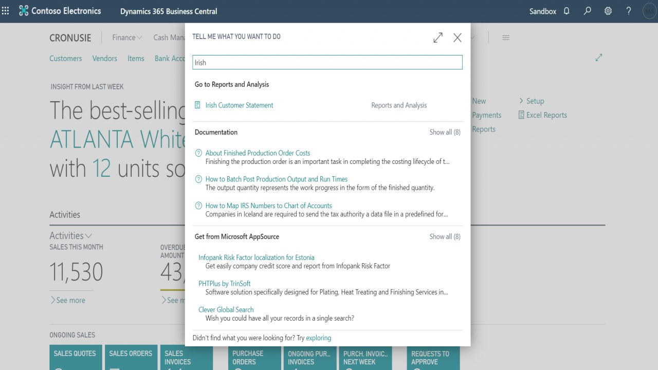Open the Sales Quotes tile
Image resolution: width=658 pixels, height=370 pixels.
(x=75, y=358)
